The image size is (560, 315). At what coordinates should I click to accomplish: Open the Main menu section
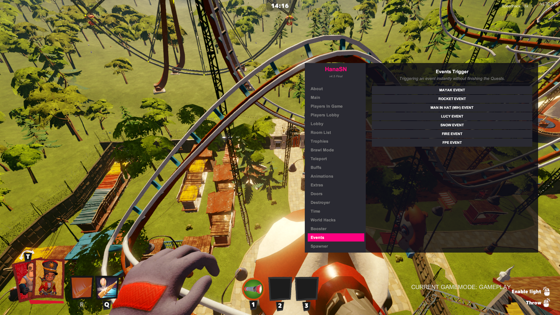pyautogui.click(x=336, y=97)
